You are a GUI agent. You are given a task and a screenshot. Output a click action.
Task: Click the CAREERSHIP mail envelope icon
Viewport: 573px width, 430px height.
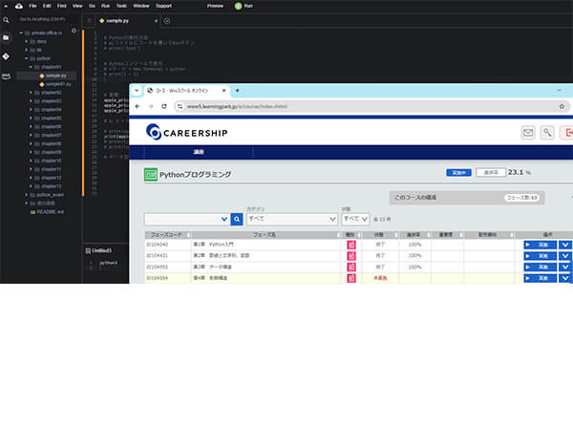(x=528, y=133)
